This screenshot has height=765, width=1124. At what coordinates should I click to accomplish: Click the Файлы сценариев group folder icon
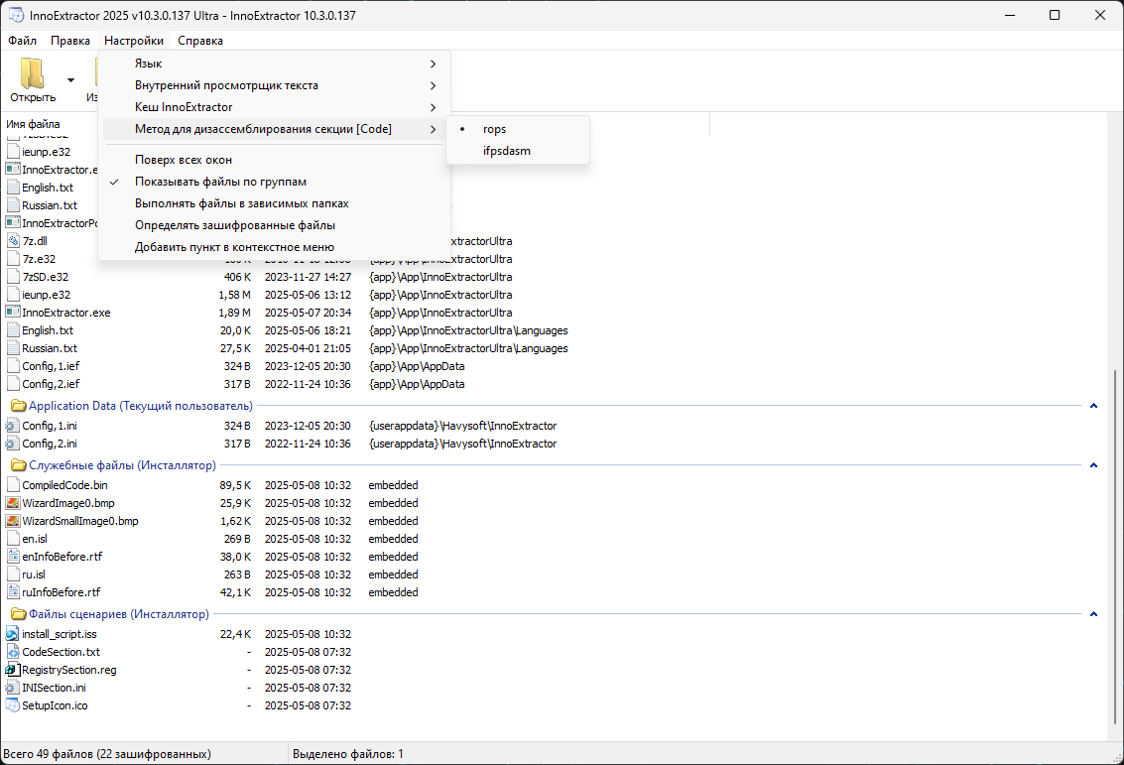(x=19, y=614)
